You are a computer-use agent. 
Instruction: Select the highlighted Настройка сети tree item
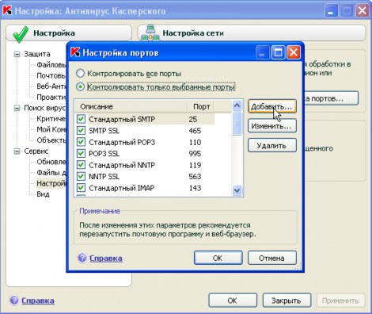51,183
